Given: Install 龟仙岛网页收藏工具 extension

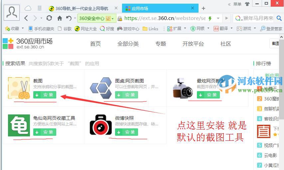Looking at the screenshot, I should pos(45,132).
